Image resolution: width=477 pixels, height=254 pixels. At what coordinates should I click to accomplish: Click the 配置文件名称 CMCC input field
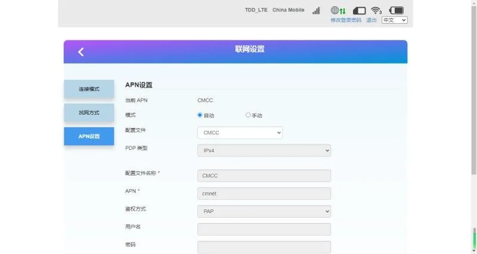(264, 175)
